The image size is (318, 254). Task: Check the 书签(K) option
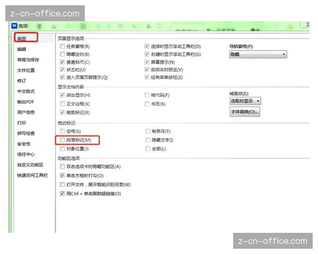coord(147,104)
